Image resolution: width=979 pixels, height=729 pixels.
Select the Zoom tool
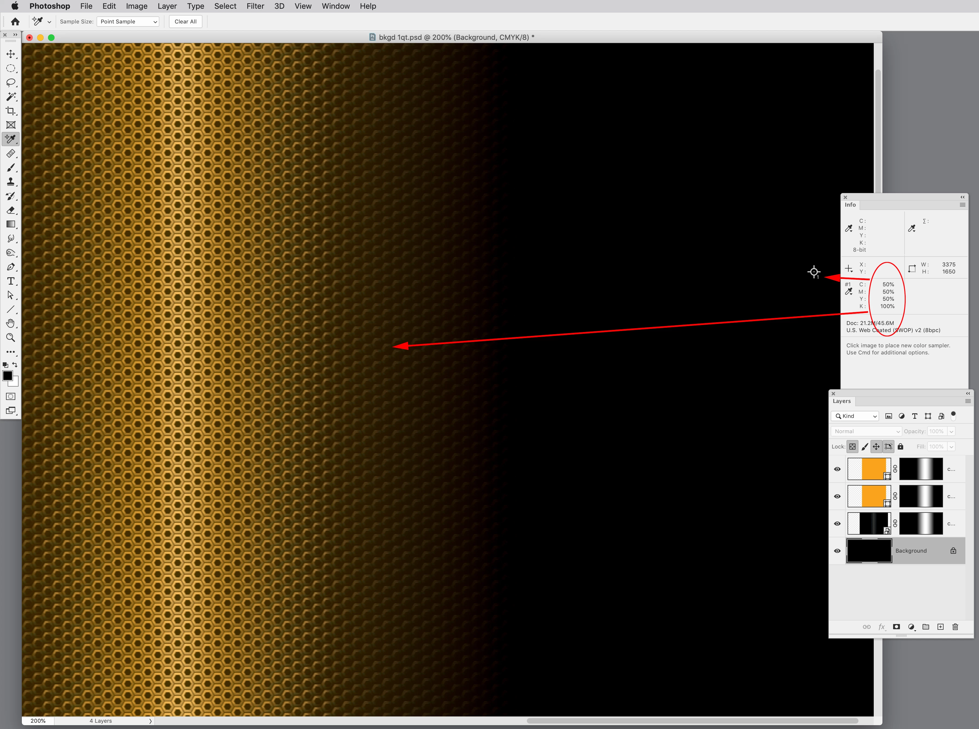pos(11,338)
